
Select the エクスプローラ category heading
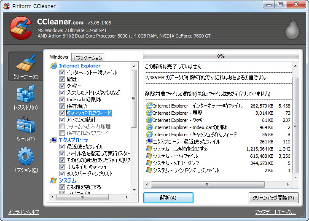(73, 140)
